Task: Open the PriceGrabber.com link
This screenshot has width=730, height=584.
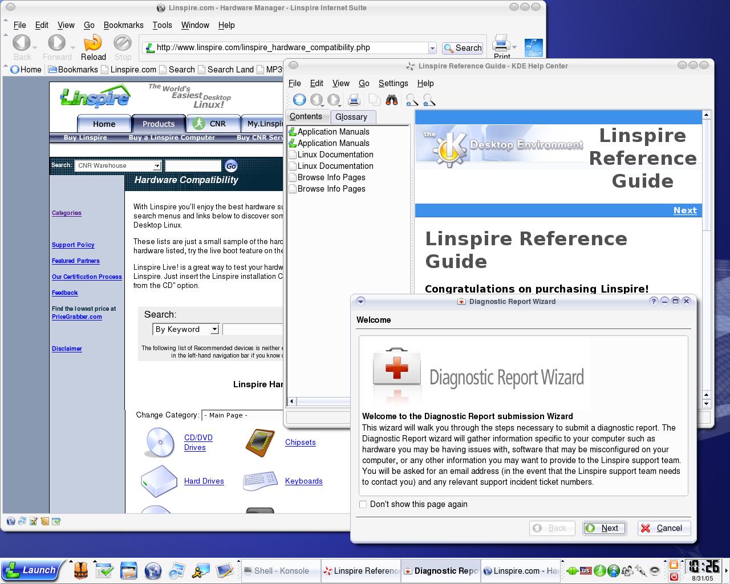Action: click(x=77, y=317)
